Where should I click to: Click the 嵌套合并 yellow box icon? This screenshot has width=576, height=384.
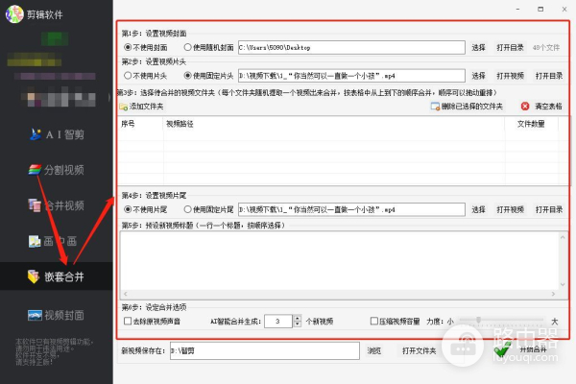[x=34, y=276]
